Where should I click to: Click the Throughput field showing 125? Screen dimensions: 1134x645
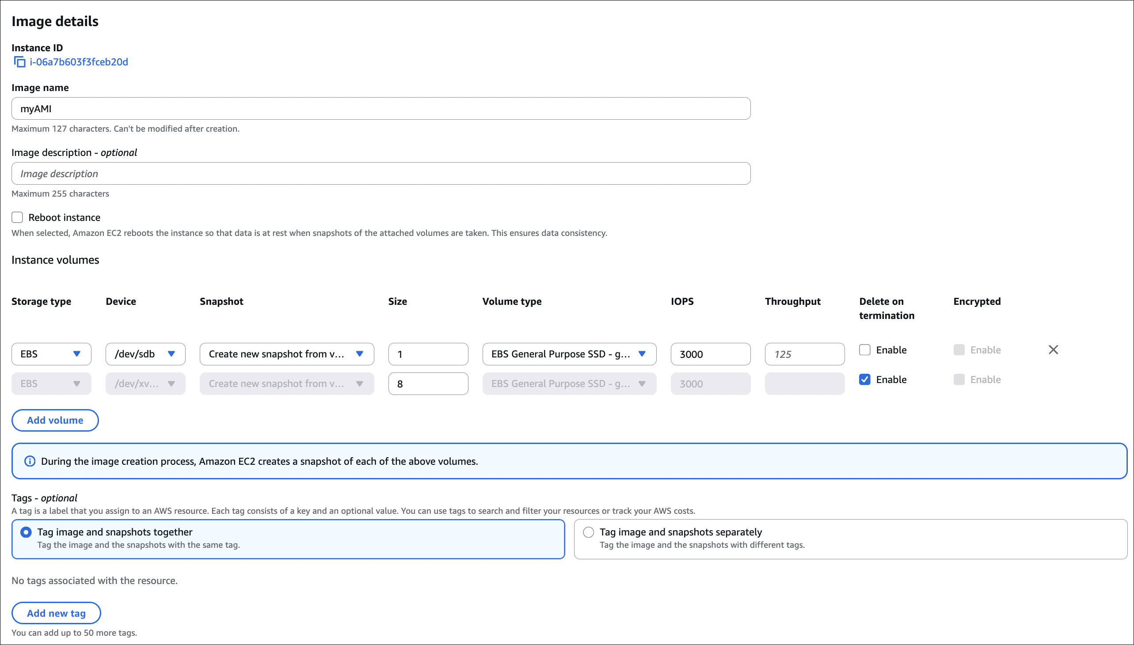pos(804,354)
